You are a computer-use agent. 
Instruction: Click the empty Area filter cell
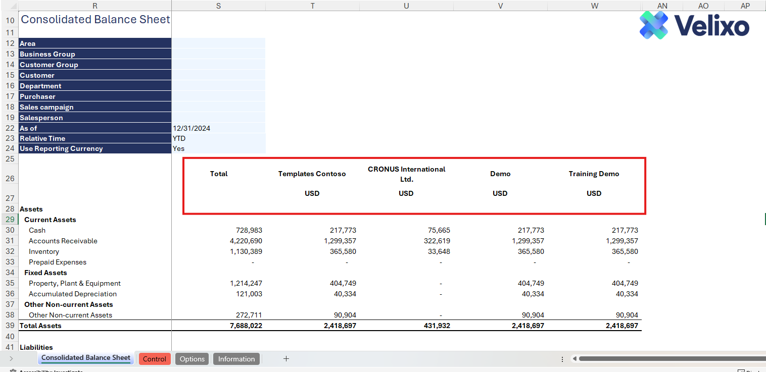coord(218,43)
